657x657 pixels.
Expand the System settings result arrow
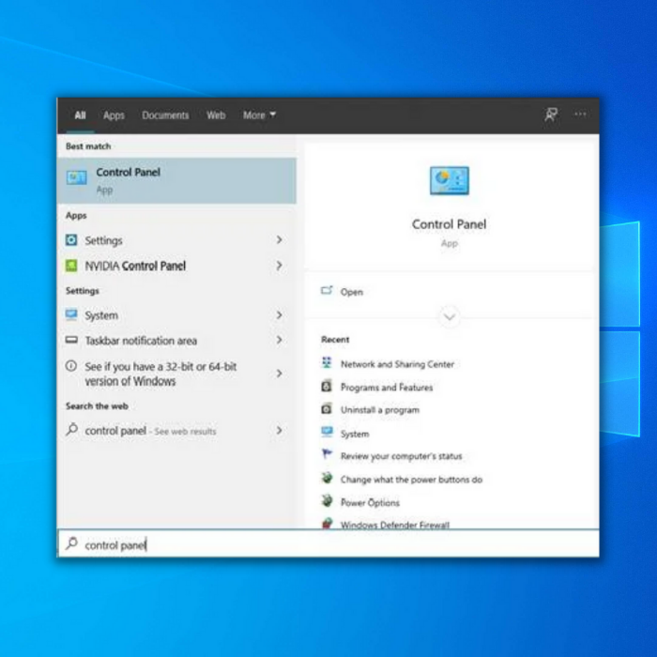click(279, 315)
